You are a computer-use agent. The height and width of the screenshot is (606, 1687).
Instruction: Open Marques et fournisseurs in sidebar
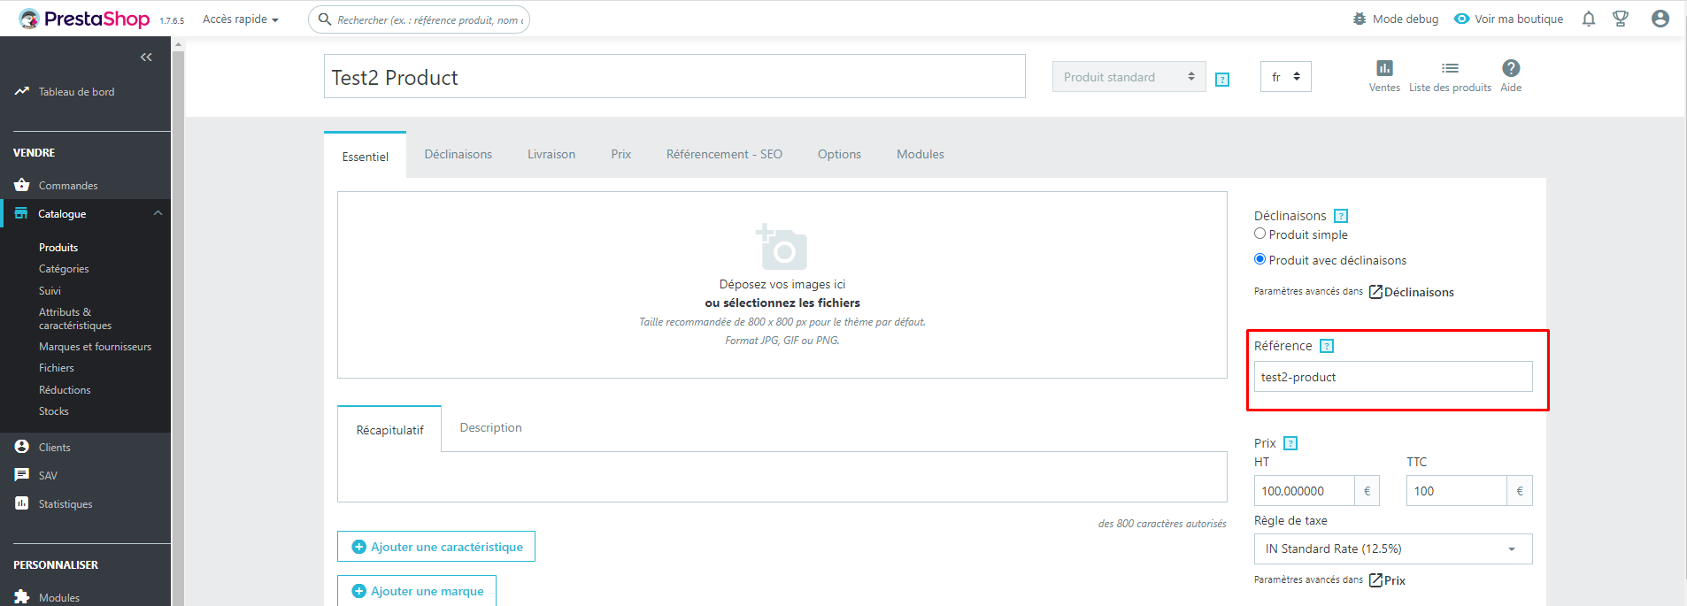(x=95, y=347)
